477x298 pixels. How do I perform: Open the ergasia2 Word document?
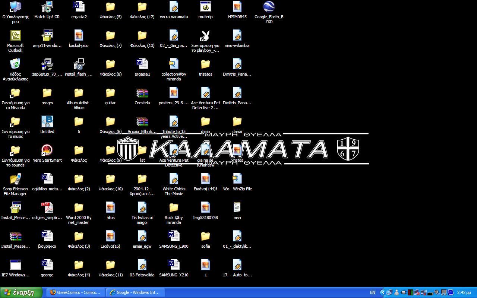point(79,7)
